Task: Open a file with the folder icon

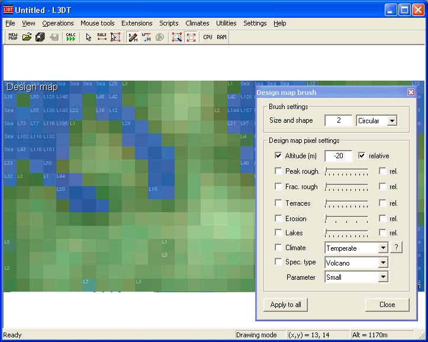Action: 27,37
